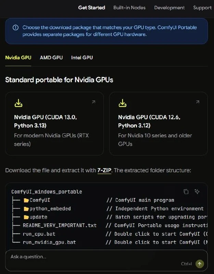
Task: Click download icon on CUDA 12.6 card
Action: (x=123, y=103)
